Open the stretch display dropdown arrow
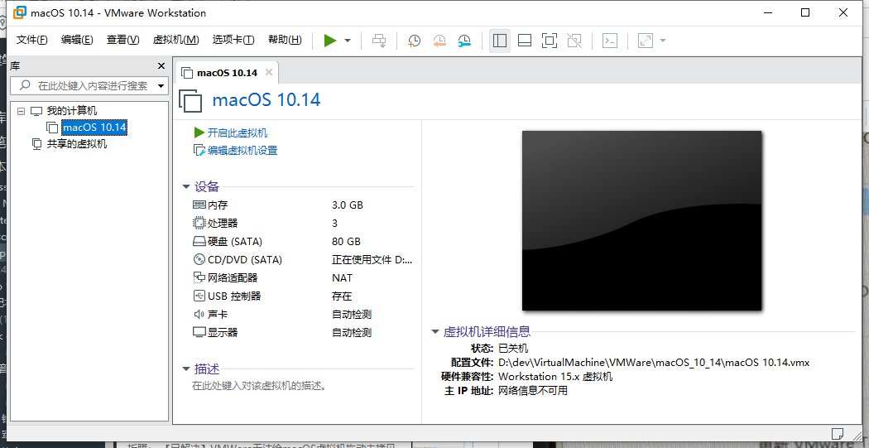This screenshot has width=869, height=448. coord(662,41)
